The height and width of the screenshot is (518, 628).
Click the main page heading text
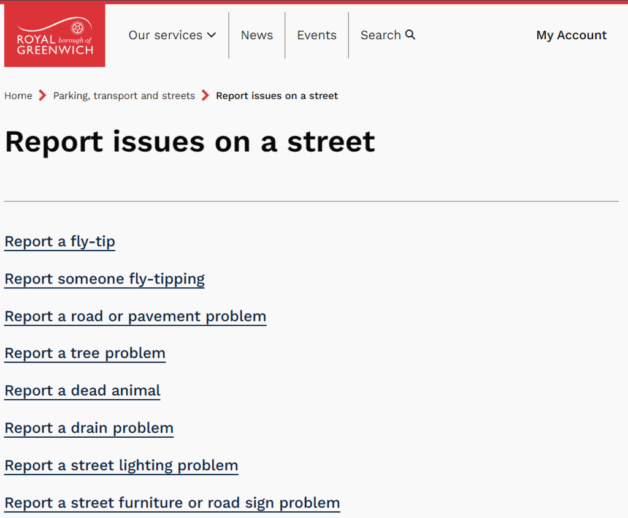[190, 142]
